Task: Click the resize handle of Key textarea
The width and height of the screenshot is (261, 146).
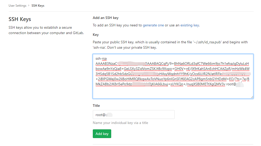Action: tap(252, 97)
